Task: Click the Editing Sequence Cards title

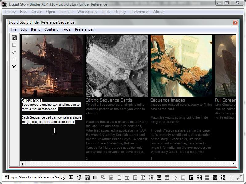Action: (x=109, y=100)
